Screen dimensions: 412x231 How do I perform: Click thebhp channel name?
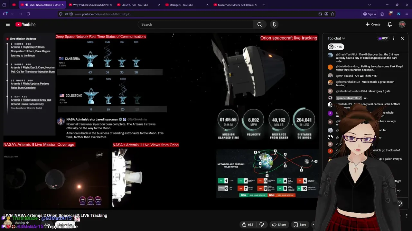20,223
